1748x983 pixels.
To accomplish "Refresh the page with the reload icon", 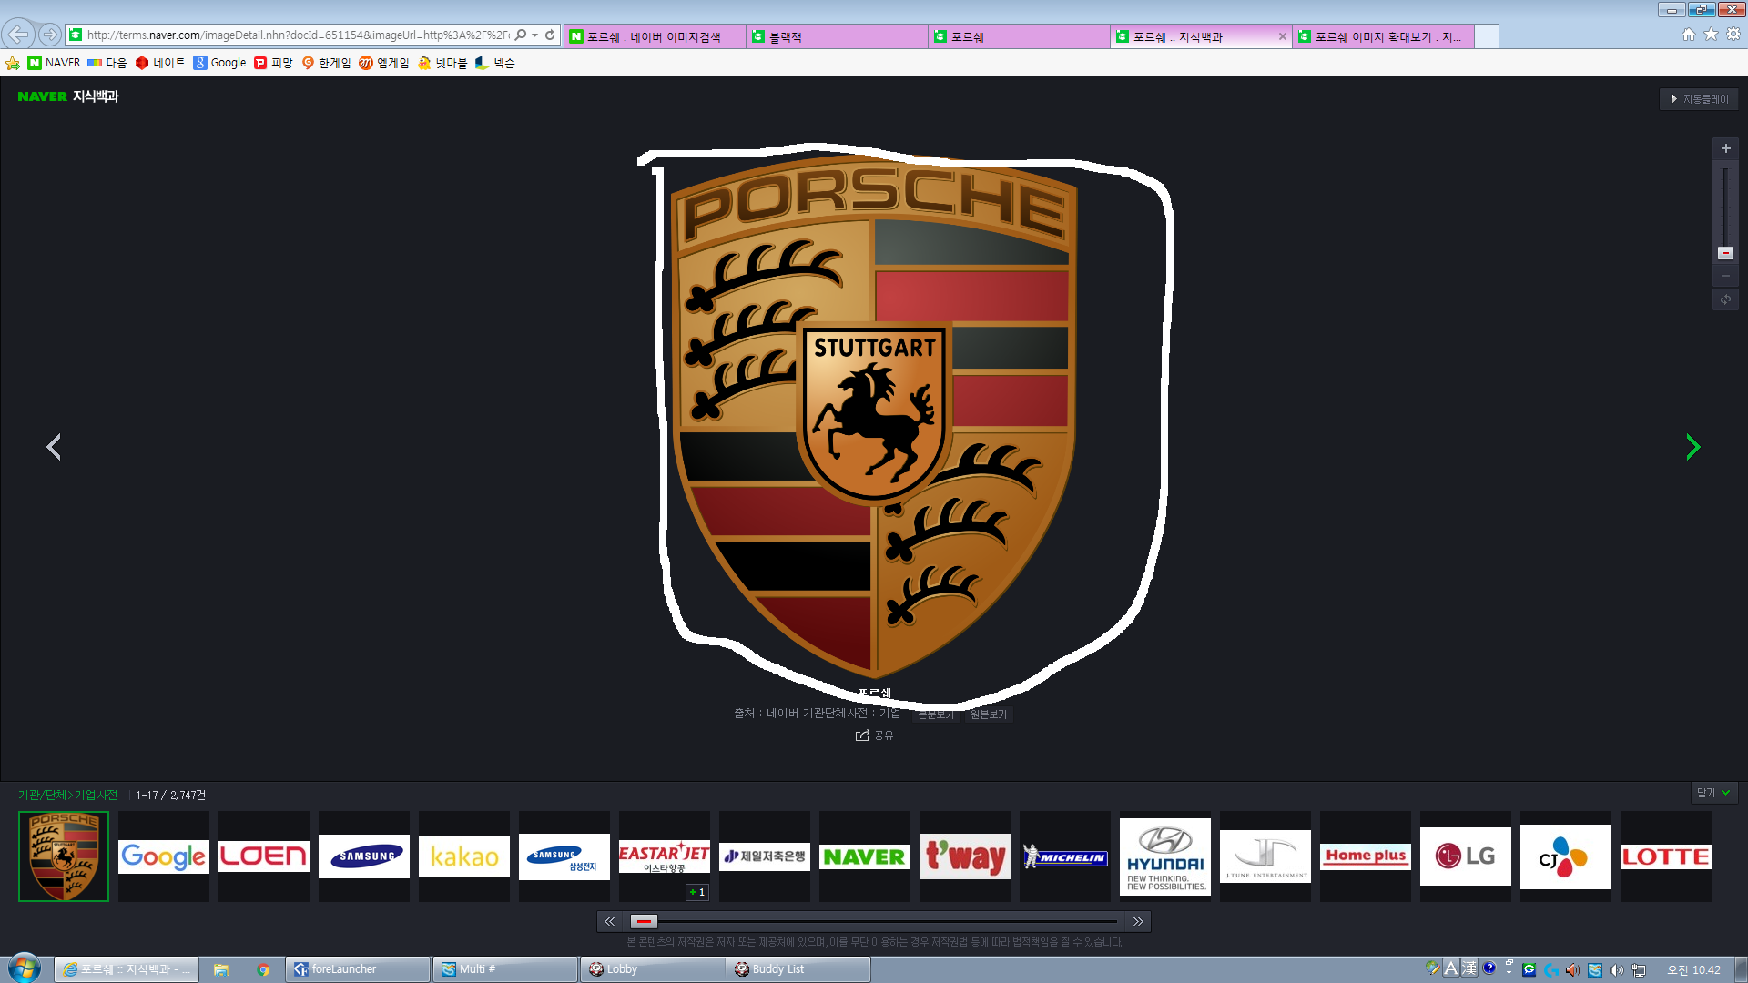I will click(550, 35).
